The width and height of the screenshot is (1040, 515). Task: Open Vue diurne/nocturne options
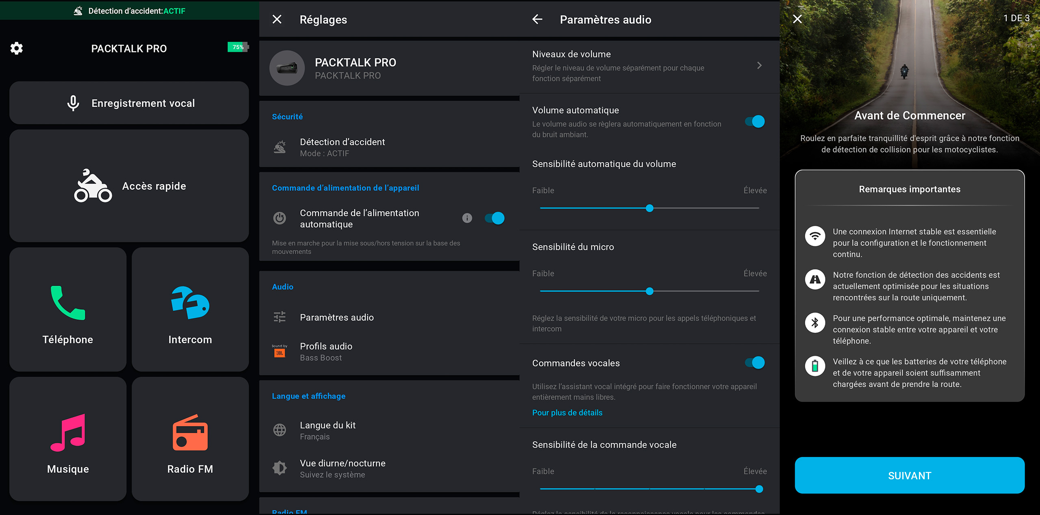click(x=342, y=468)
